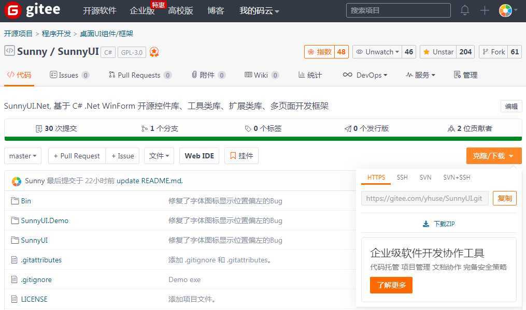Click the download icon beside 下载ZIP
Viewport: 526px width, 310px height.
(425, 224)
